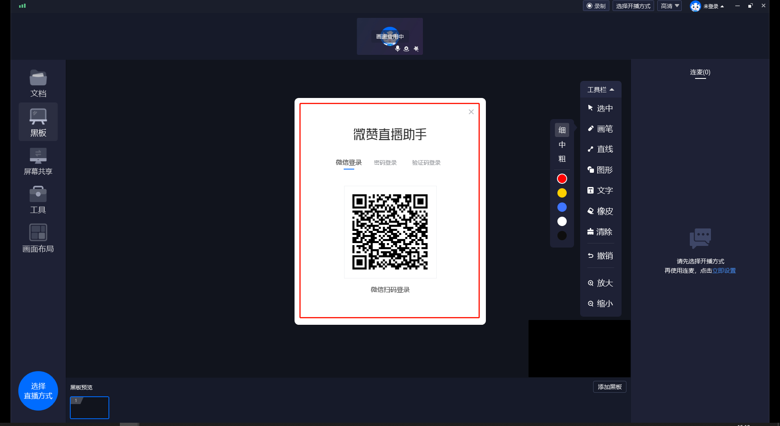Open 屏幕共享 screen sharing
This screenshot has height=426, width=780.
(38, 161)
